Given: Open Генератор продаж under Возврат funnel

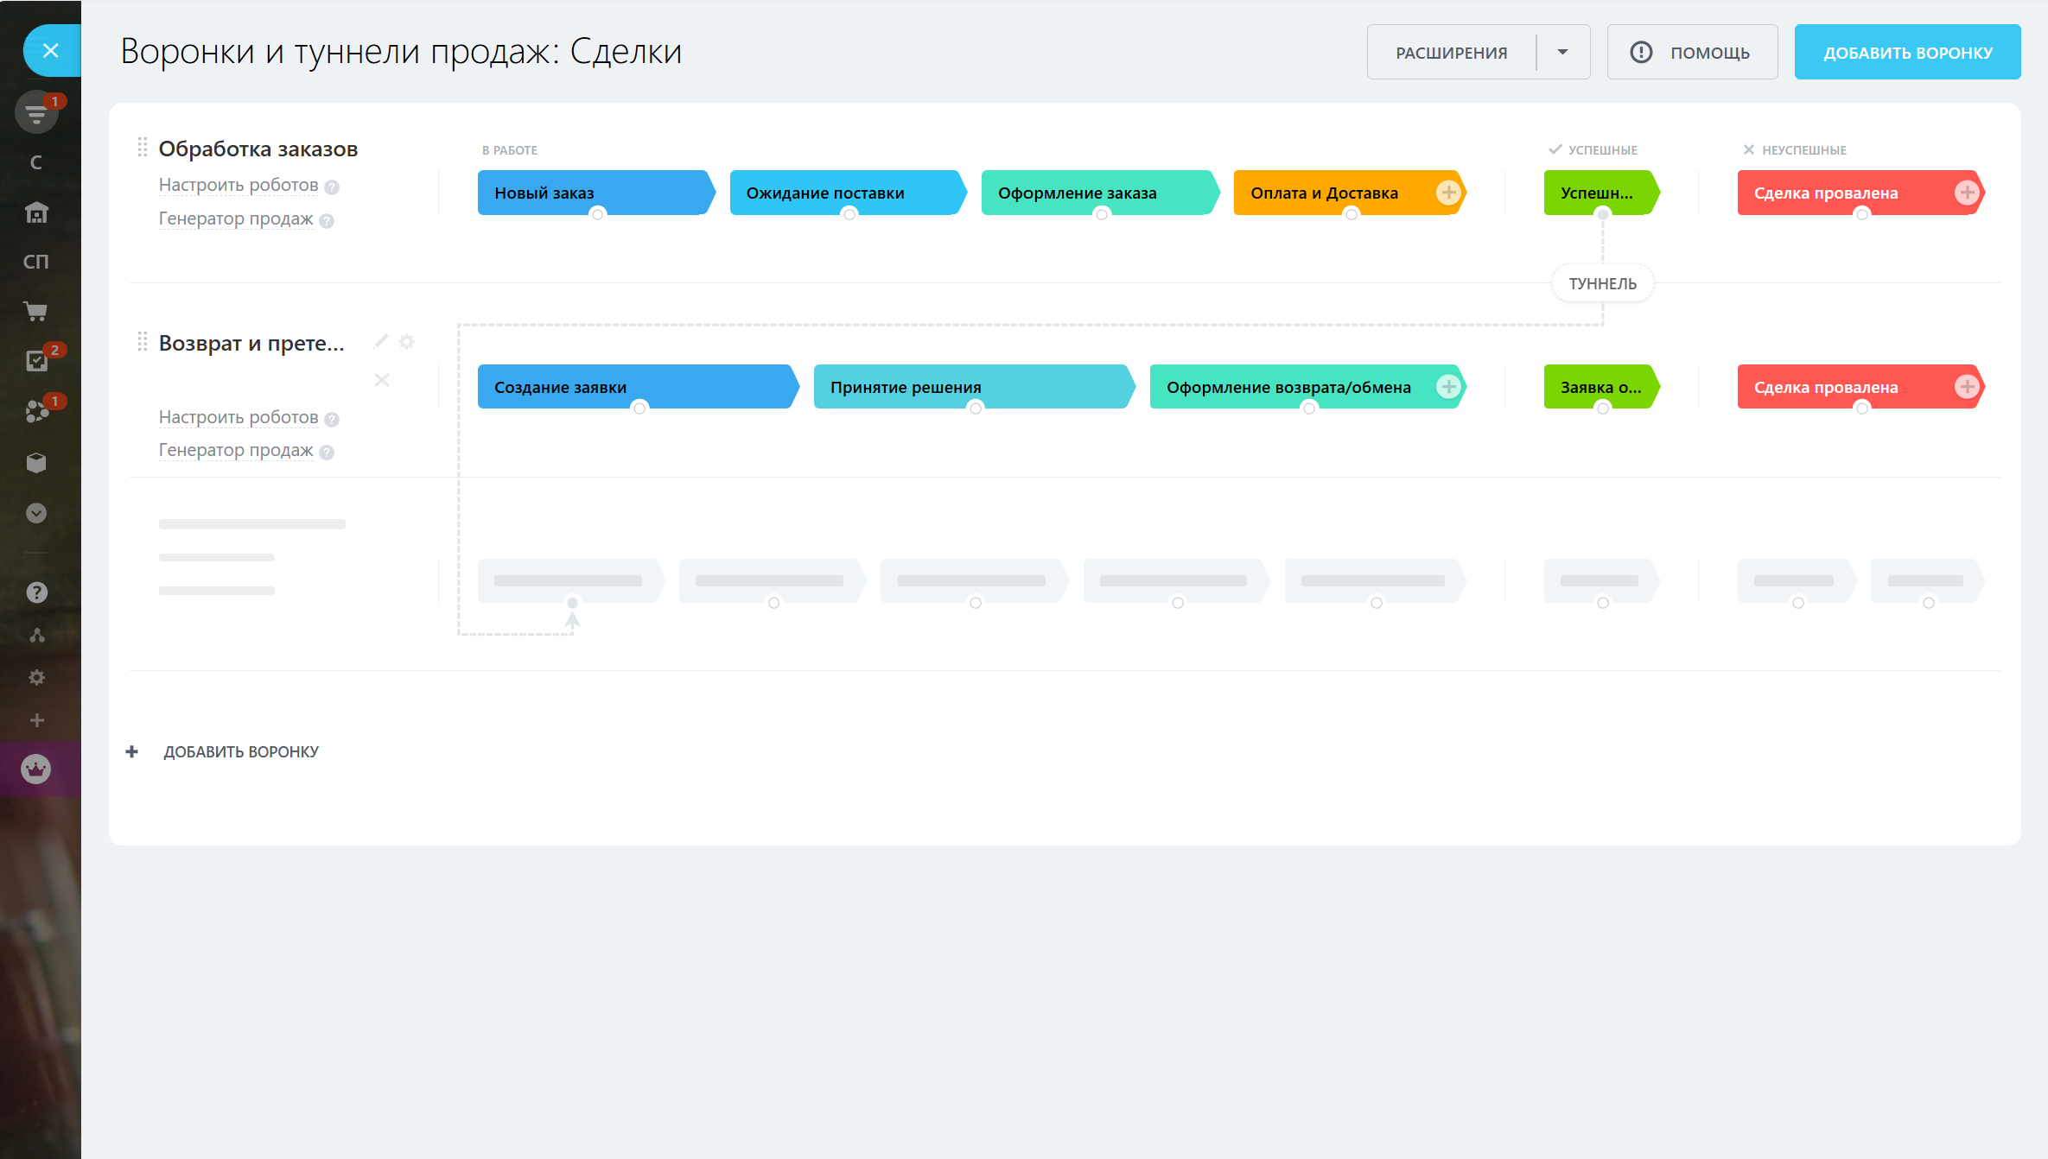Looking at the screenshot, I should point(236,450).
